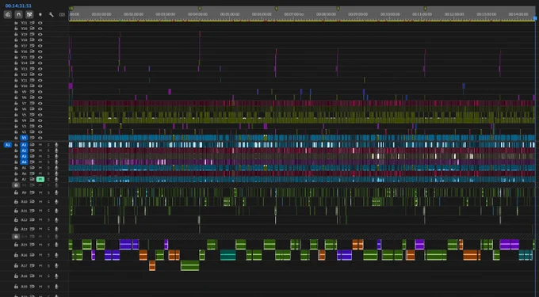539x297 pixels.
Task: Hide video track V13 output
Action: (40, 69)
